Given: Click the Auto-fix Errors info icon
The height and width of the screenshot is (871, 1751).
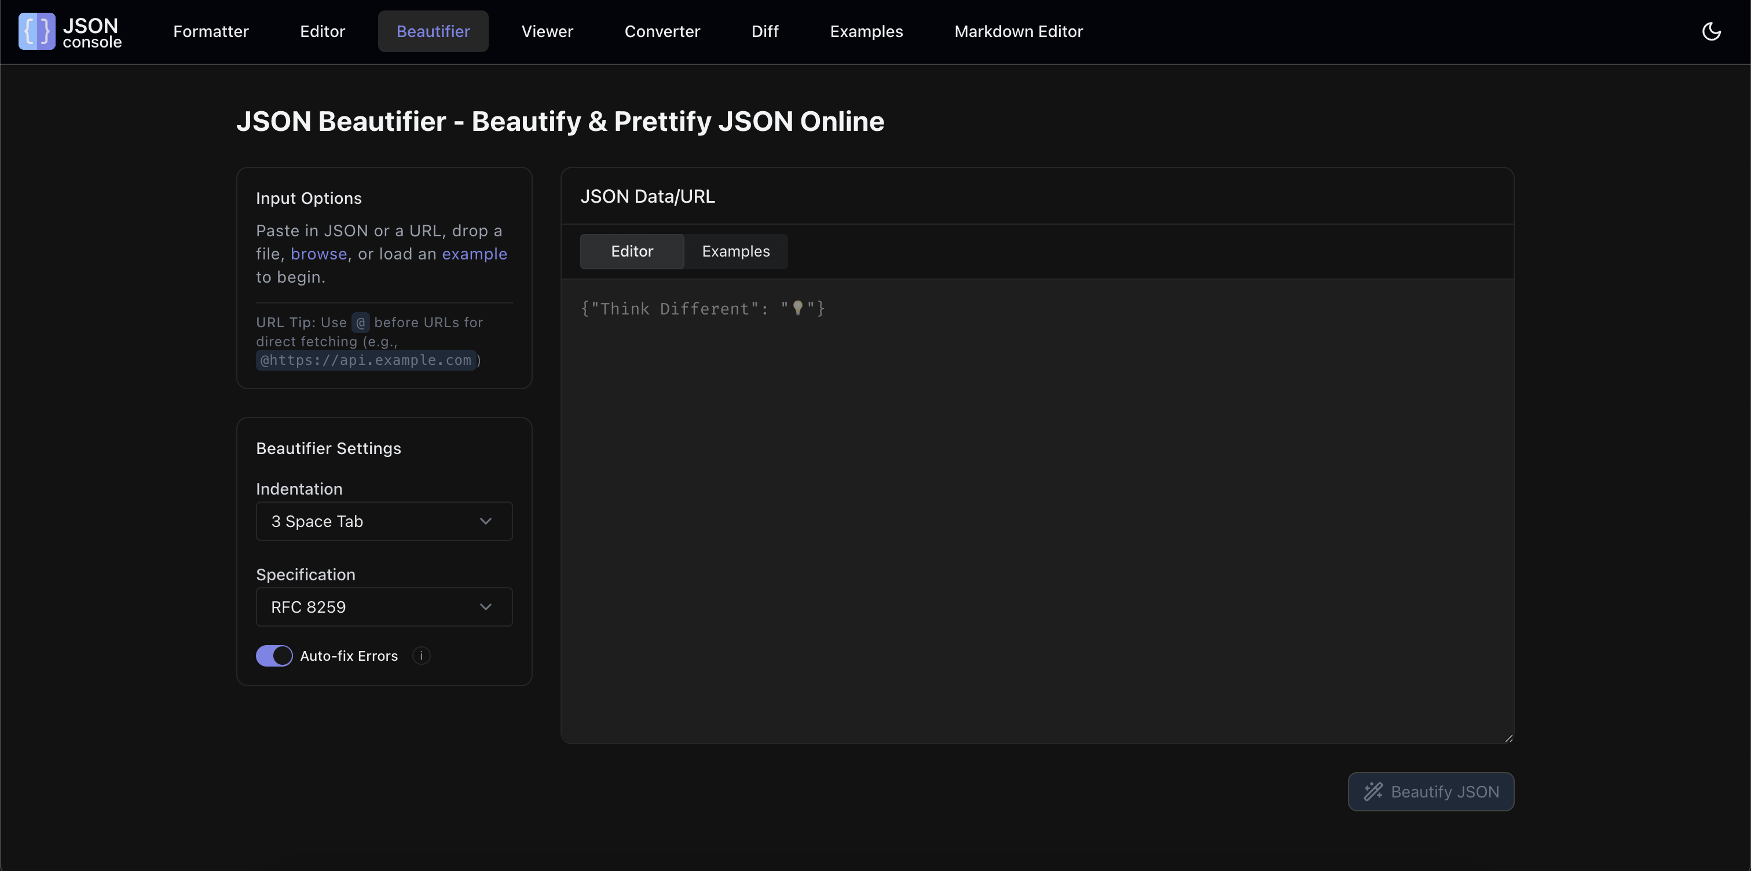Looking at the screenshot, I should click(x=422, y=656).
